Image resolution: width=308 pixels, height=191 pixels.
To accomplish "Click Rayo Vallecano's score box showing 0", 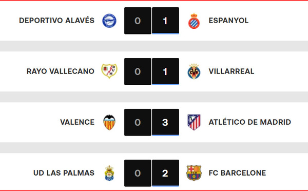I will tap(138, 71).
